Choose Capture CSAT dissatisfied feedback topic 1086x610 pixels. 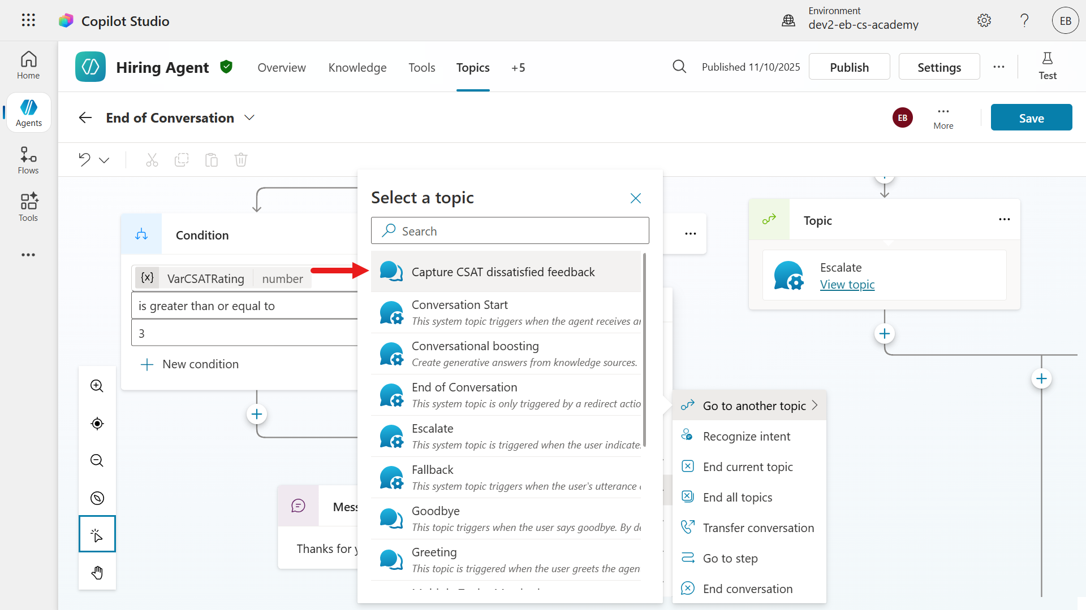[506, 272]
